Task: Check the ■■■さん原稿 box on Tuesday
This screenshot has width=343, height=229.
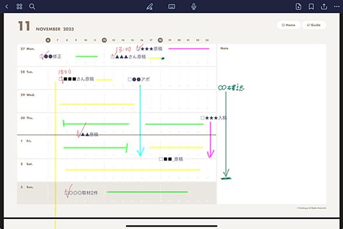Action: click(x=61, y=79)
